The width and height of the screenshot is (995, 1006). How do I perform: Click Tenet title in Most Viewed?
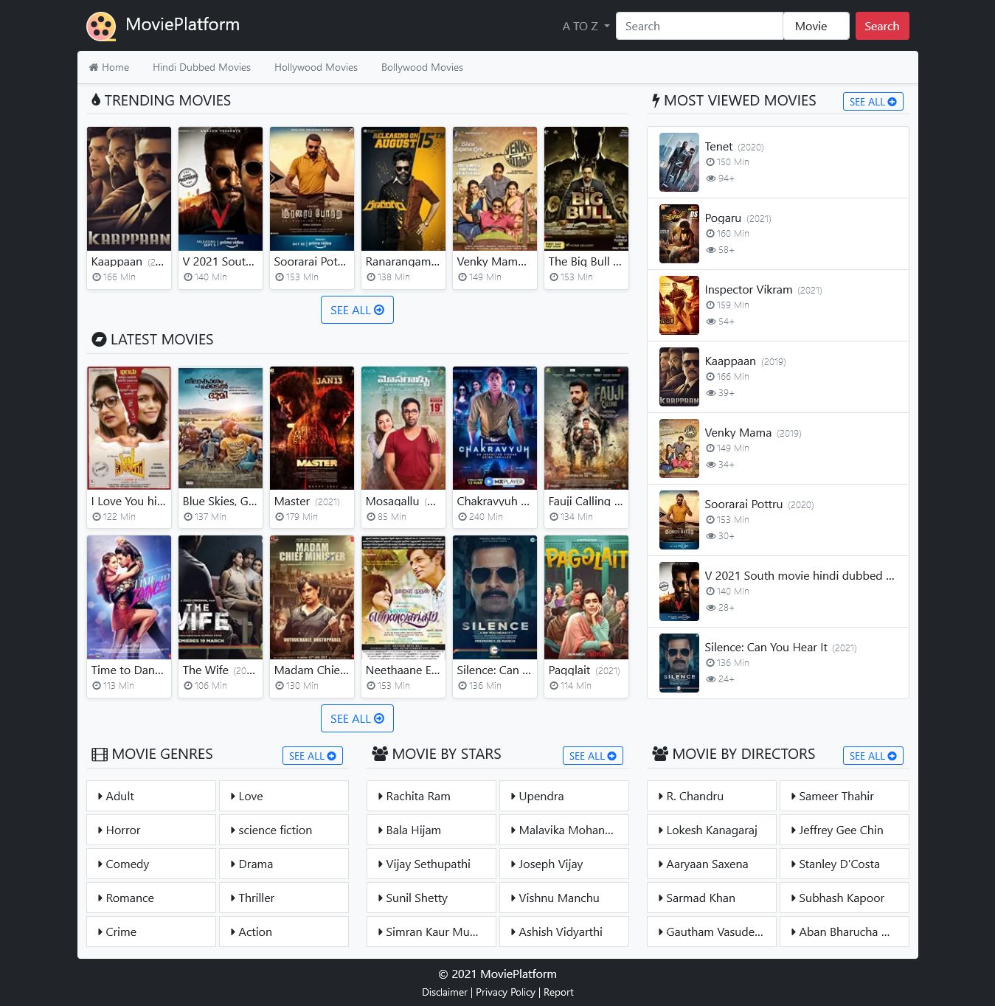718,147
